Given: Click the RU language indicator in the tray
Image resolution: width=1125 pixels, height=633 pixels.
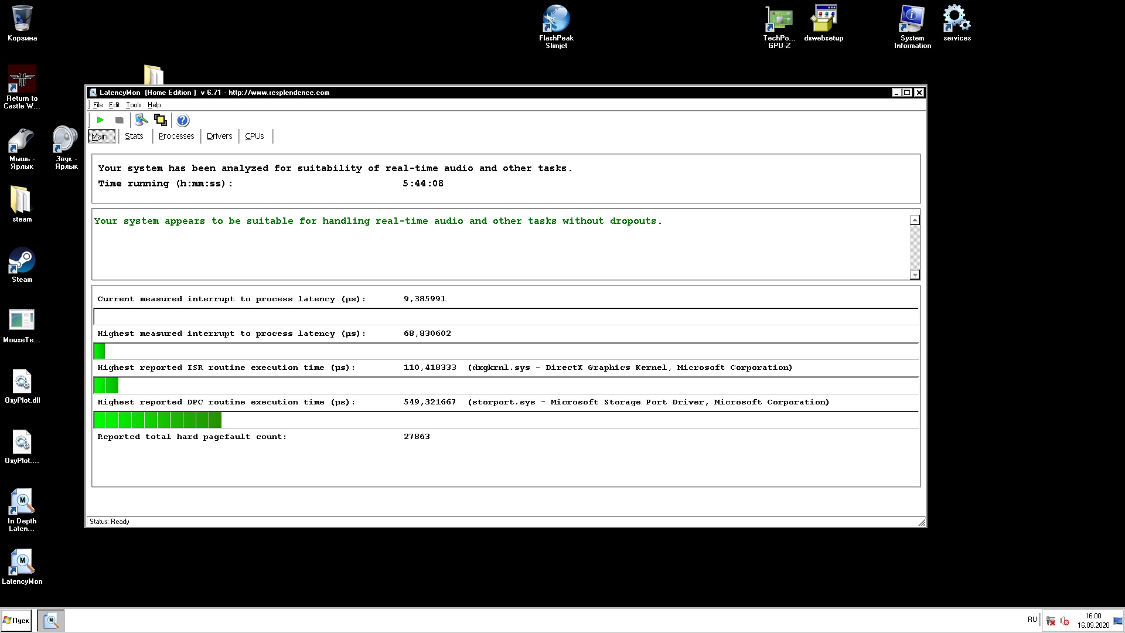Looking at the screenshot, I should 1032,620.
